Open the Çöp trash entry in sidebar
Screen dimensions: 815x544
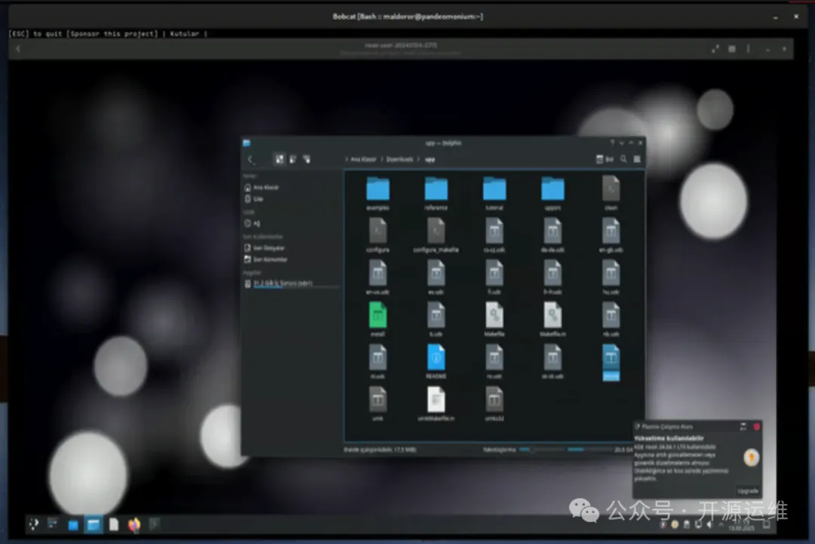click(x=257, y=198)
